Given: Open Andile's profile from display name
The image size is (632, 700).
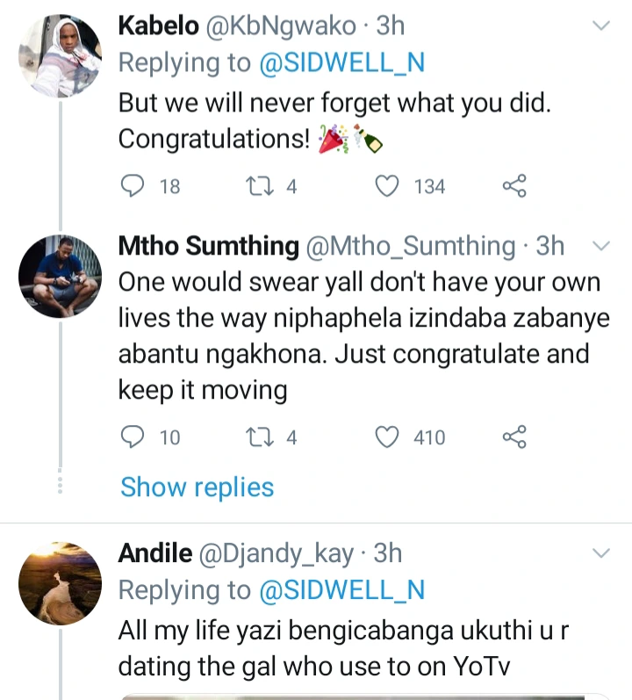Looking at the screenshot, I should [154, 553].
